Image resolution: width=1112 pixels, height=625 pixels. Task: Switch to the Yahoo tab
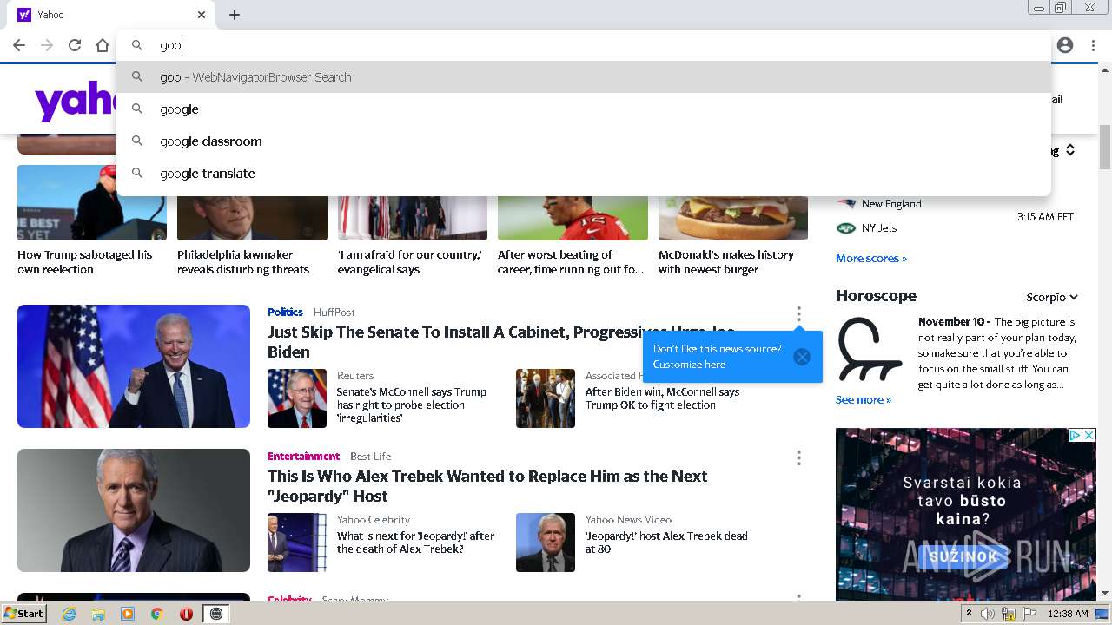[x=113, y=15]
